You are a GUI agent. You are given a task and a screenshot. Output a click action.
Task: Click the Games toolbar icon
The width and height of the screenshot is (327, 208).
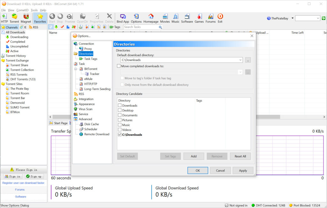coord(199,18)
